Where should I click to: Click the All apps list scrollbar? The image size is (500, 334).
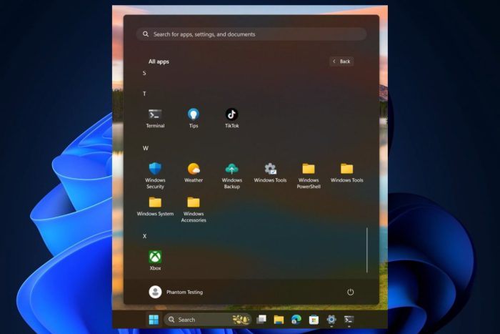click(367, 250)
